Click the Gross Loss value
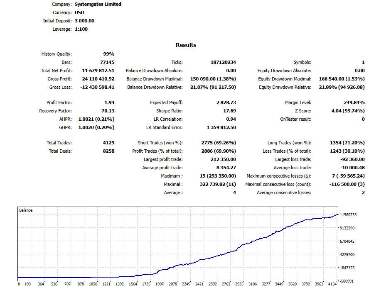Image resolution: width=391 pixels, height=290 pixels. (x=98, y=87)
